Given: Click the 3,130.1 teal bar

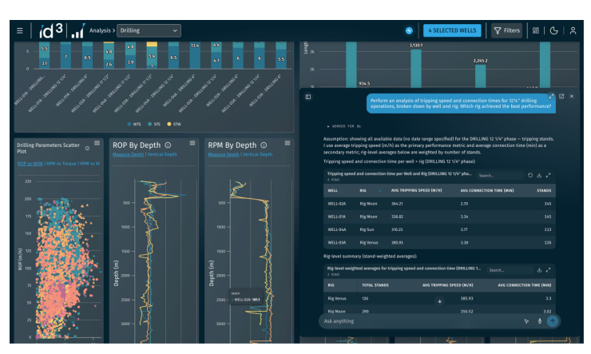Looking at the screenshot, I should point(416,69).
